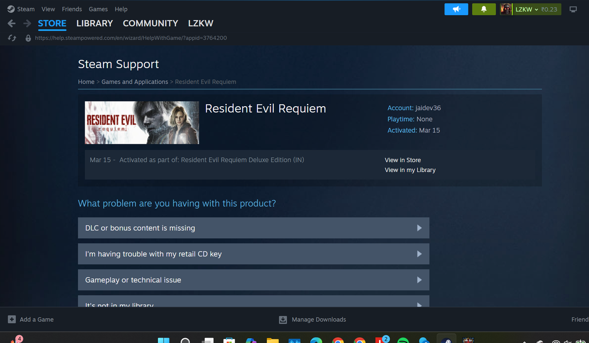
Task: Open notifications with the bell button
Action: click(x=484, y=9)
